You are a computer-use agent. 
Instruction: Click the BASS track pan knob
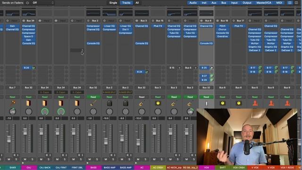click(x=93, y=111)
